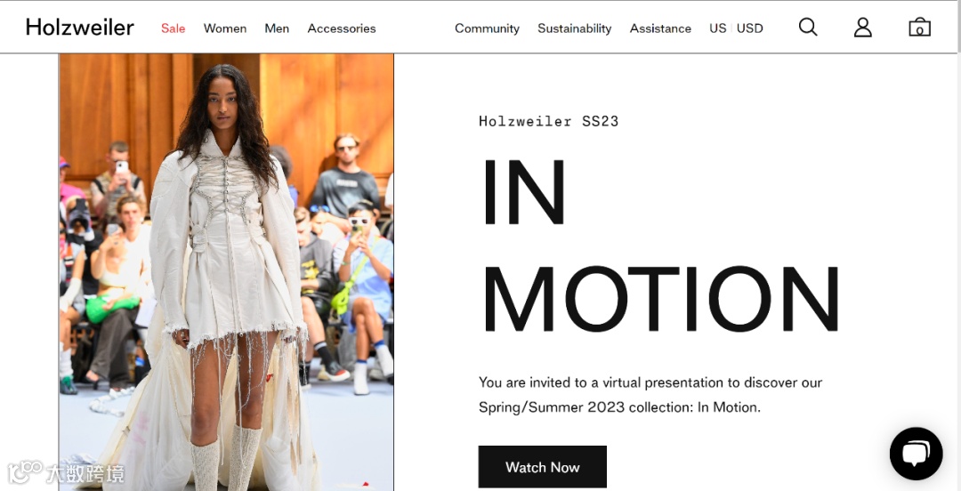Click the Spring/Summer 2023 invitation text
Screen dimensions: 961x491
[650, 395]
